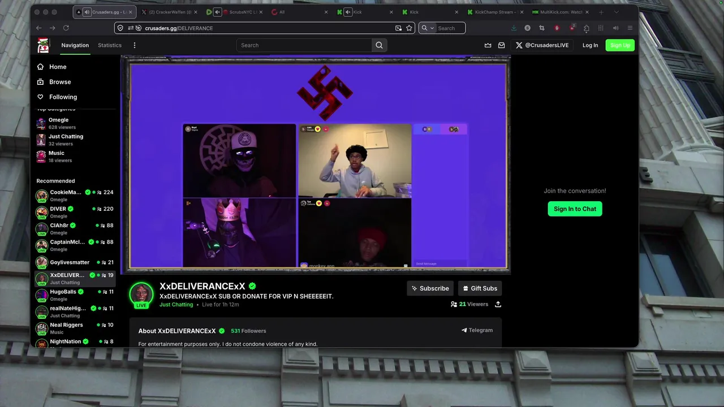The image size is (724, 407).
Task: Toggle audio on the ScrubsNYC tab
Action: click(217, 12)
